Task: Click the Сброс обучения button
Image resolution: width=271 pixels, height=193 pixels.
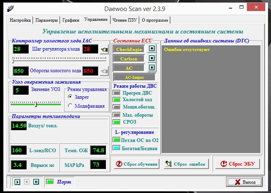Action: pyautogui.click(x=137, y=164)
